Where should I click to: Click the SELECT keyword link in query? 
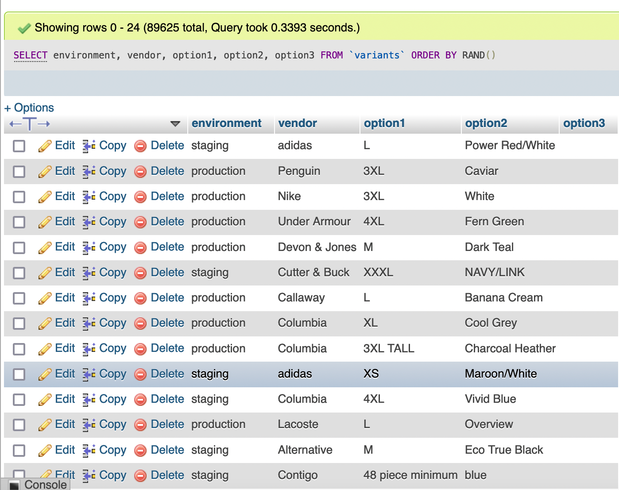(x=30, y=55)
